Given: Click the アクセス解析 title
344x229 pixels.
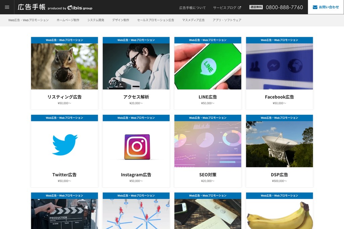Looking at the screenshot, I should (136, 97).
